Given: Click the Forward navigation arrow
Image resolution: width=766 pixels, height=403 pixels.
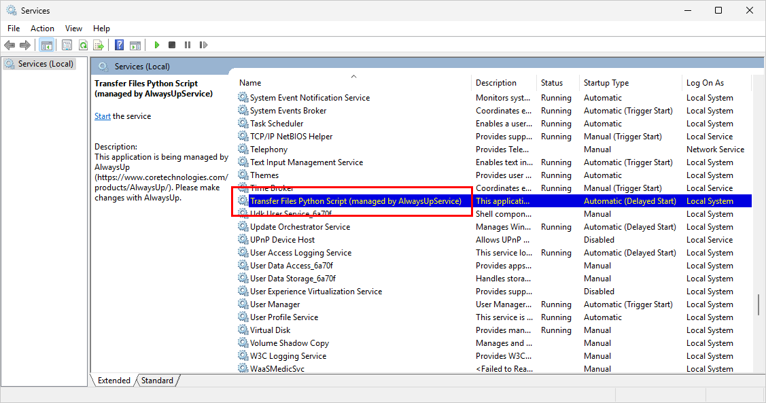Looking at the screenshot, I should tap(25, 45).
